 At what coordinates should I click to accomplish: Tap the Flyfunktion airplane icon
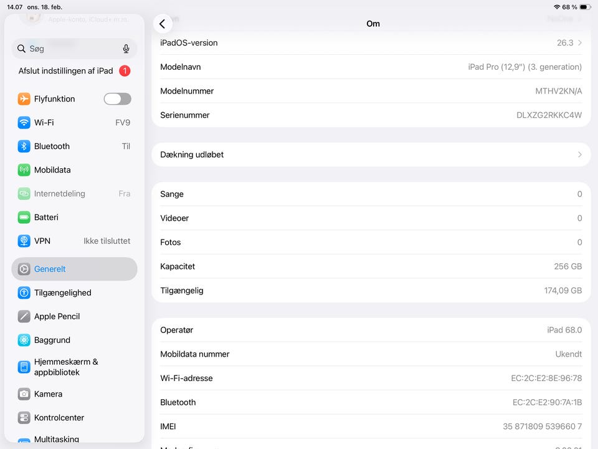[x=24, y=99]
